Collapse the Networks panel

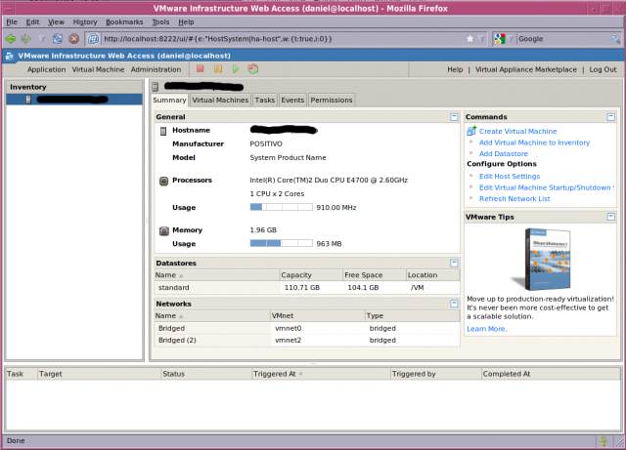point(454,304)
